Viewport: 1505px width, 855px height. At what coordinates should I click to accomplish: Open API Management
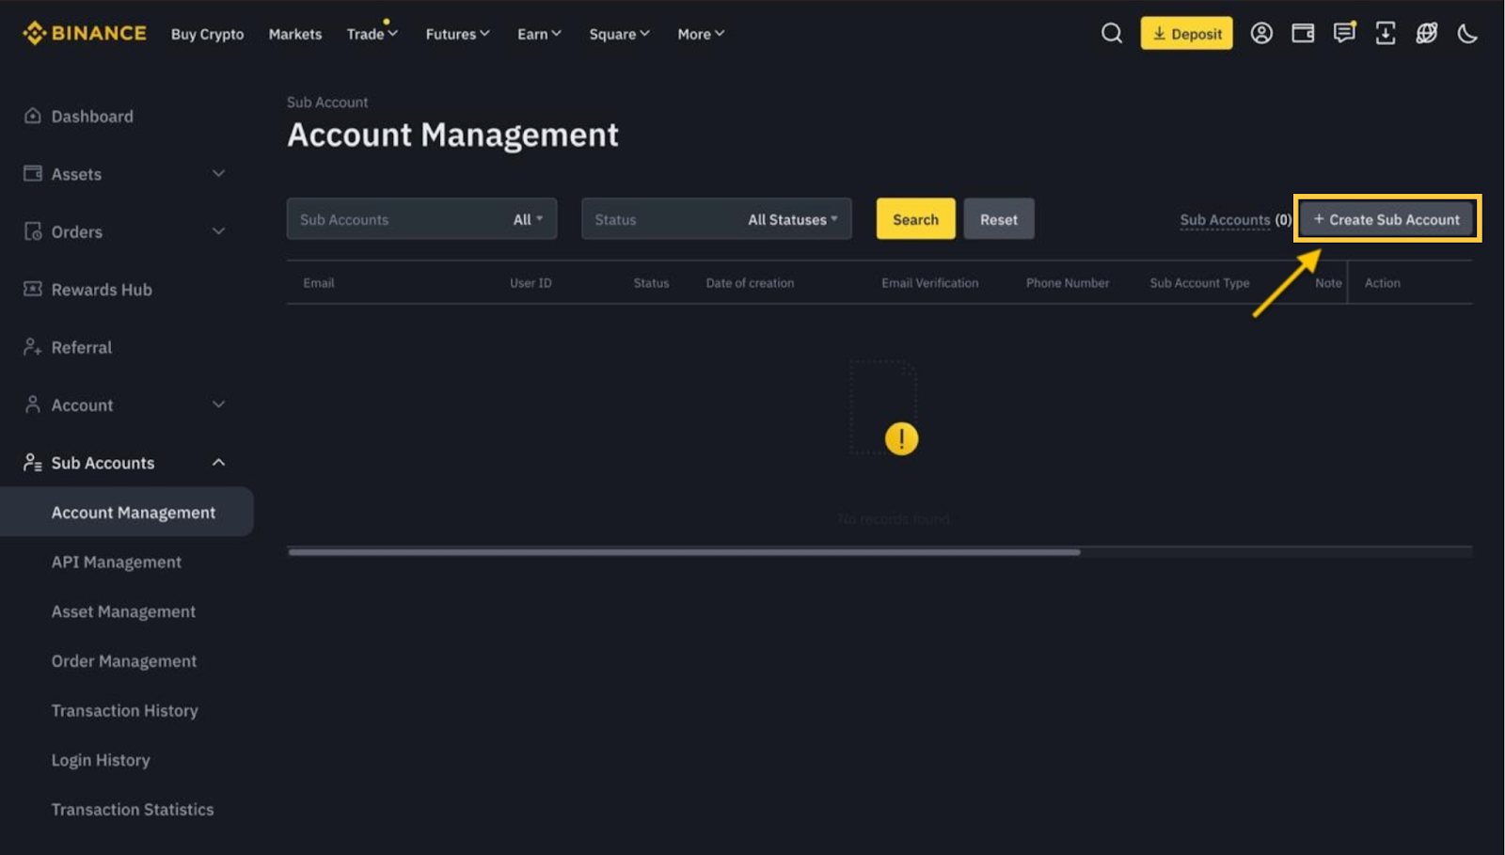pos(117,562)
